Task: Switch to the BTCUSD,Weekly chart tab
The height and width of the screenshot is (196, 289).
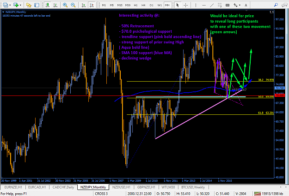Action: point(193,187)
